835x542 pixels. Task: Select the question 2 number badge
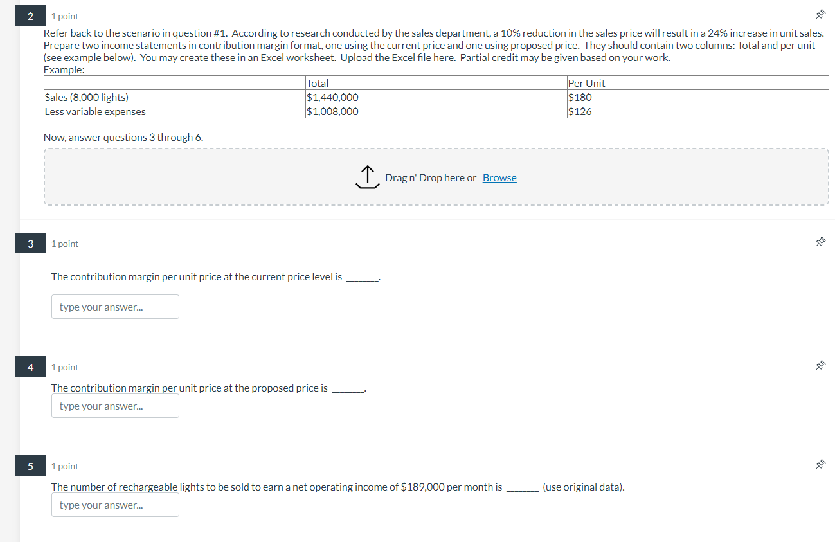(x=30, y=16)
